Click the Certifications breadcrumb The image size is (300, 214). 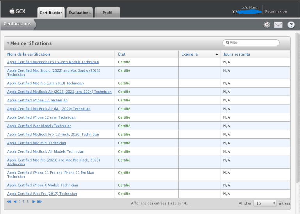click(x=17, y=24)
